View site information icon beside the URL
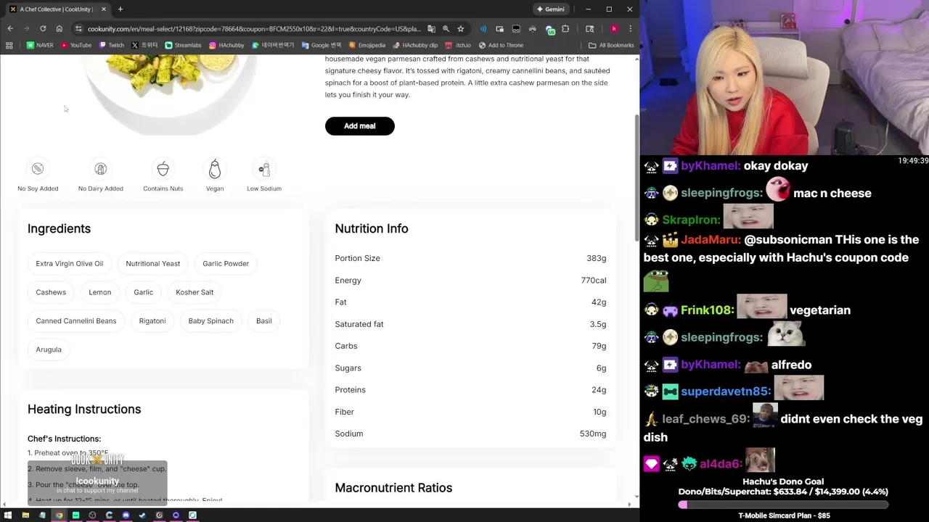 point(78,29)
